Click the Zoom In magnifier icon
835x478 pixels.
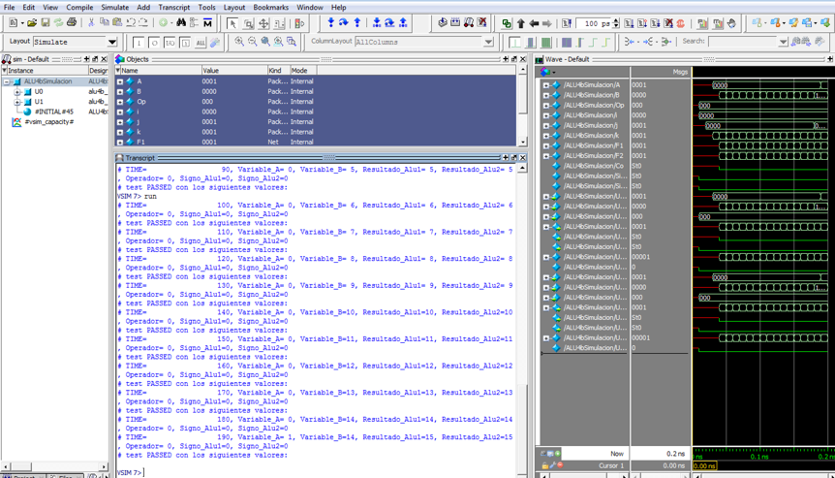(239, 42)
